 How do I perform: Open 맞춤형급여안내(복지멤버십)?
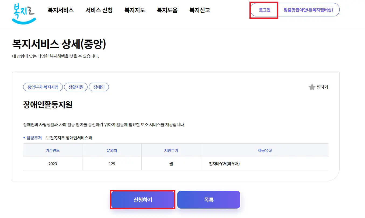pyautogui.click(x=308, y=10)
